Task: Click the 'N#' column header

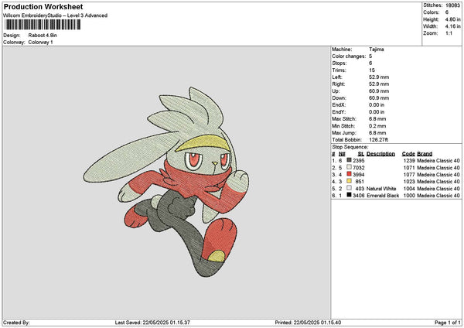Action: point(342,154)
